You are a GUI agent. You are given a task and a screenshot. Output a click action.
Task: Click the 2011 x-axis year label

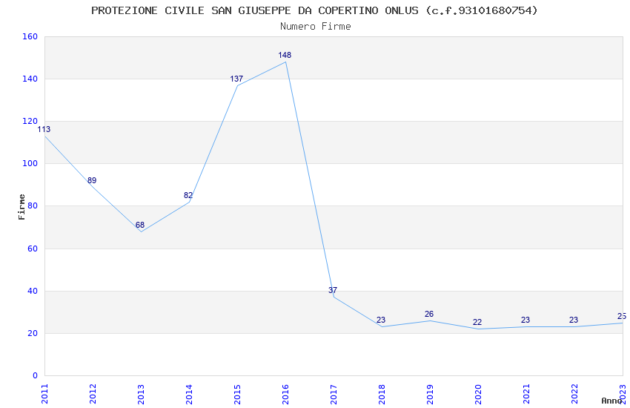point(44,394)
